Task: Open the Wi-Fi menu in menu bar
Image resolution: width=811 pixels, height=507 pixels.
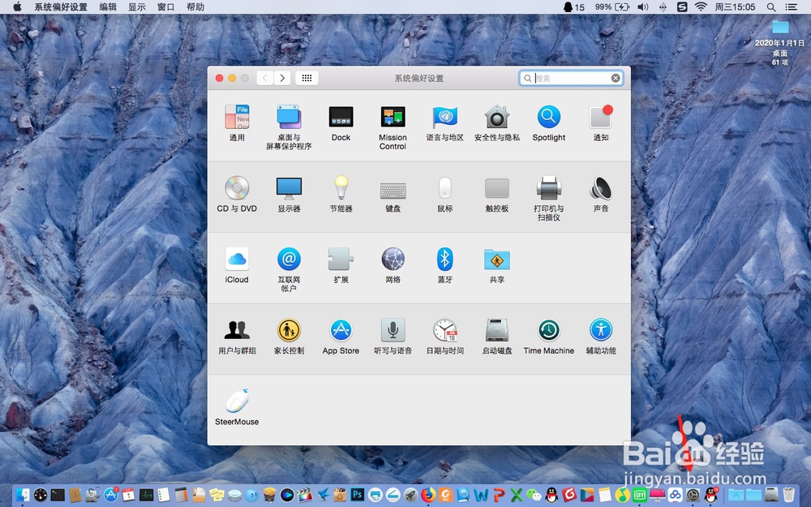Action: (701, 6)
